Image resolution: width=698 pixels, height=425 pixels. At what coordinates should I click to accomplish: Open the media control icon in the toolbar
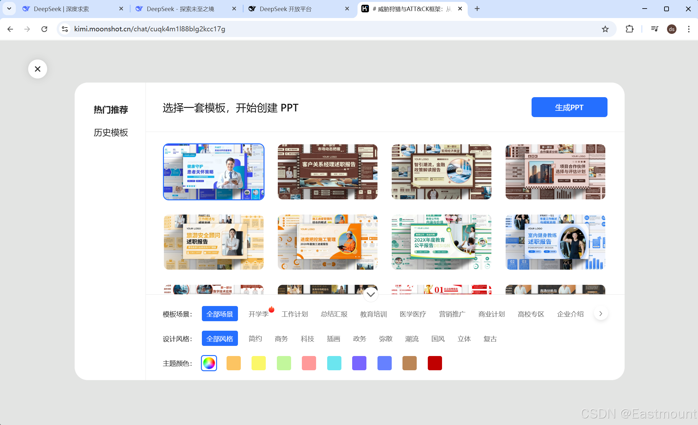655,29
